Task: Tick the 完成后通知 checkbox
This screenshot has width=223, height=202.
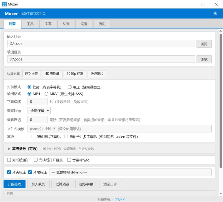Action: [x=9, y=160]
